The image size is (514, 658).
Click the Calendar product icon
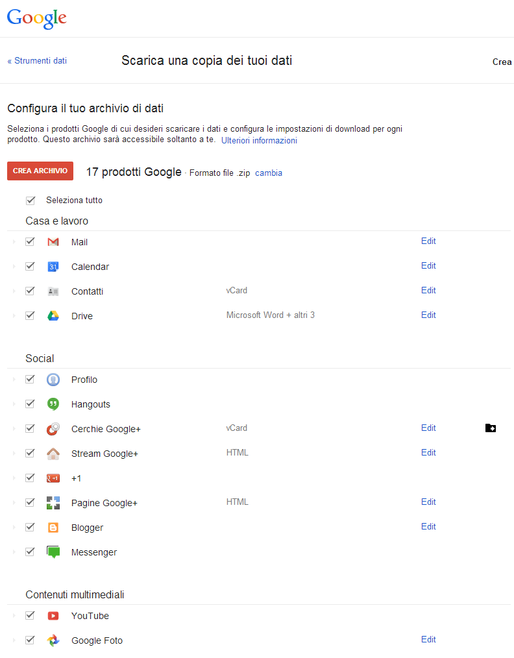point(53,267)
